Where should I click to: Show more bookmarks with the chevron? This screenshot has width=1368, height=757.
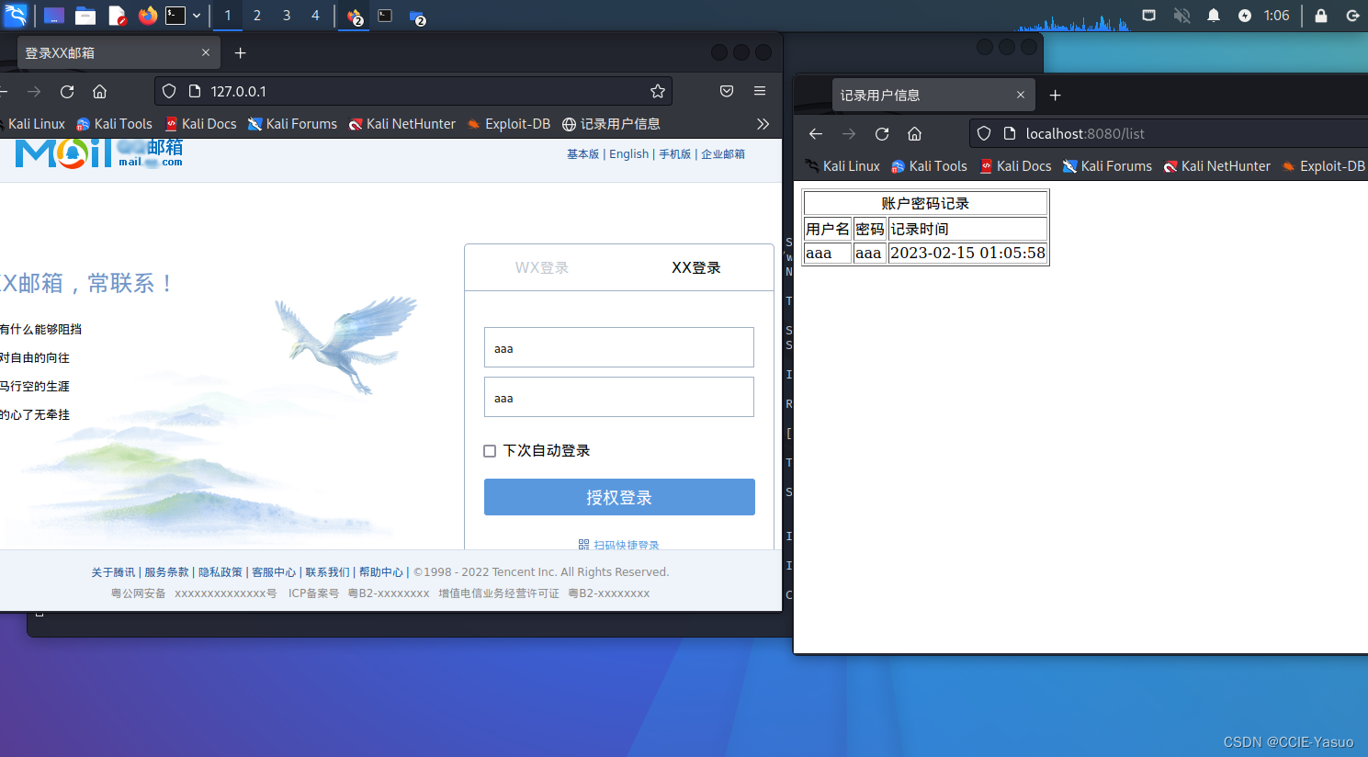[763, 124]
